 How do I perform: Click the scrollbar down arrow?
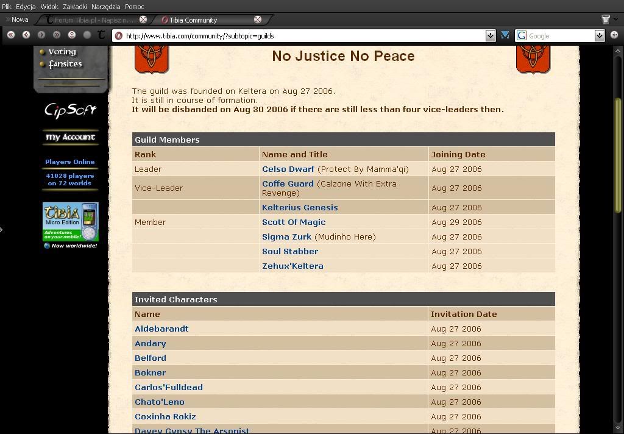(x=618, y=429)
